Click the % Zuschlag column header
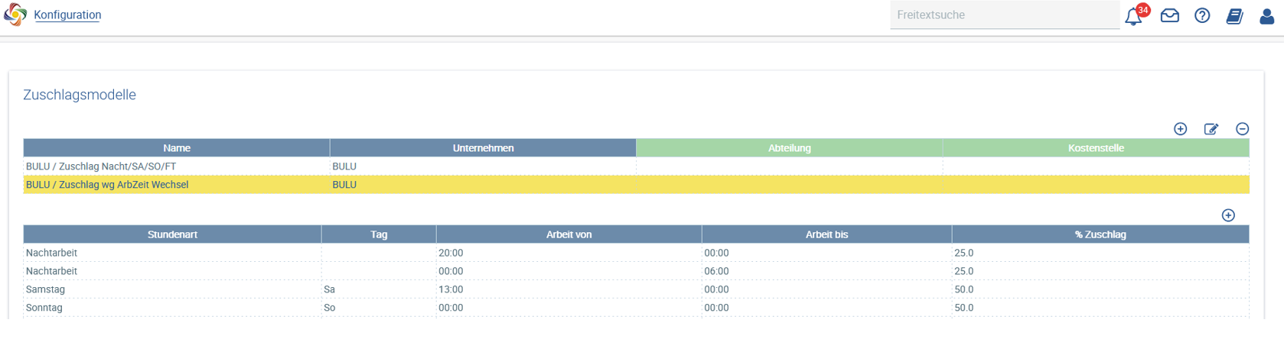Viewport: 1284px width, 352px height. coord(1100,234)
